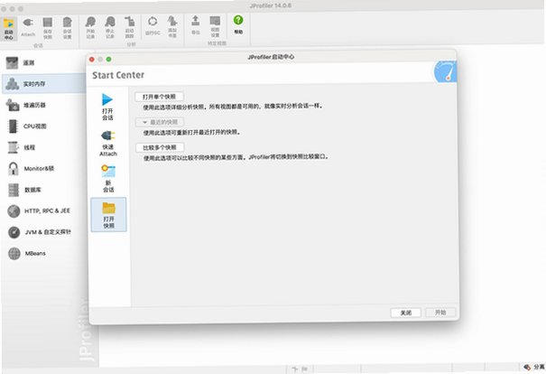Click the 关闭 button in dialog

(x=406, y=313)
